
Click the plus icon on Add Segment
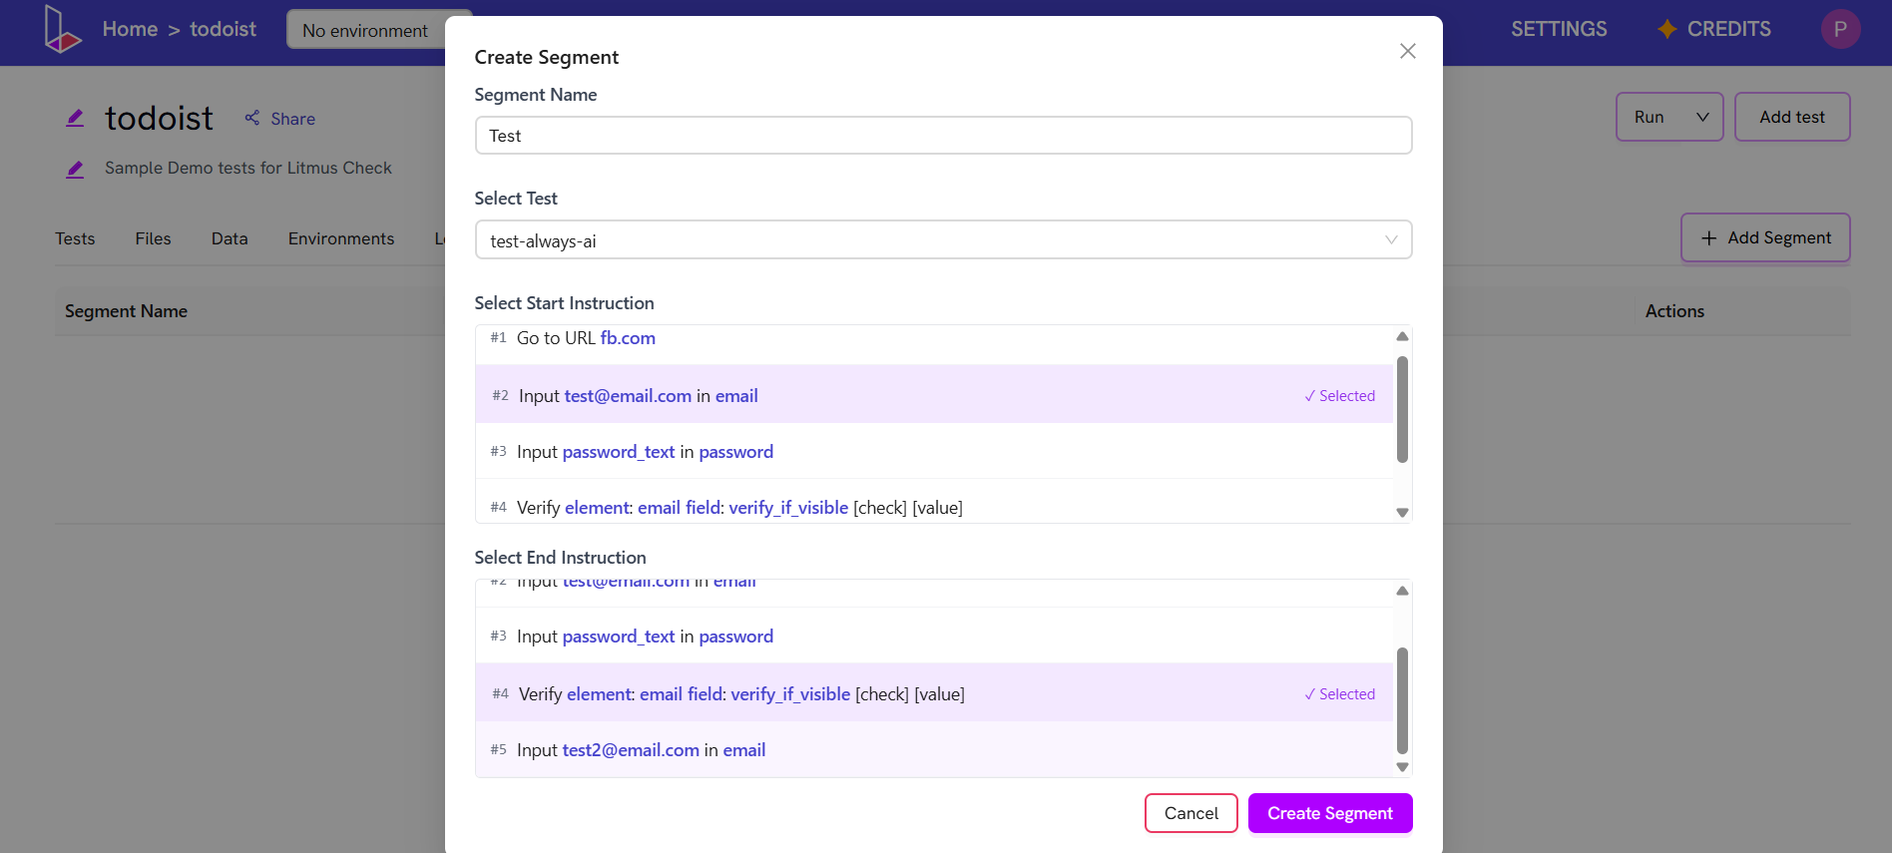tap(1708, 237)
